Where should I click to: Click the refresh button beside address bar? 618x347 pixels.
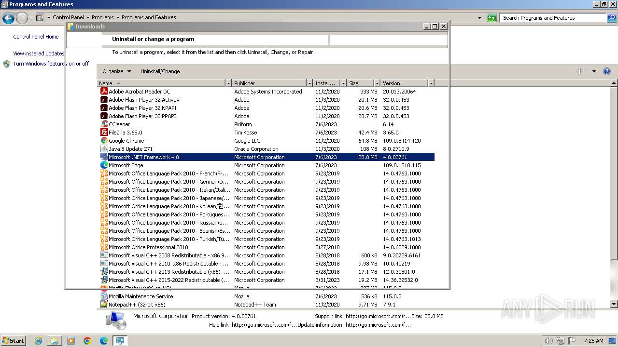point(492,18)
